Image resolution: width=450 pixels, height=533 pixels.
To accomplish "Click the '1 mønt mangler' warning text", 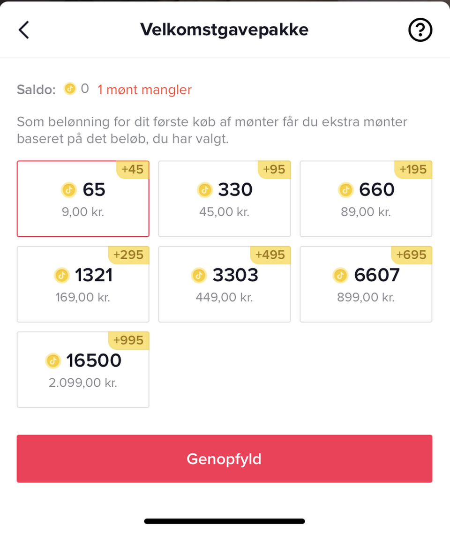I will [144, 90].
